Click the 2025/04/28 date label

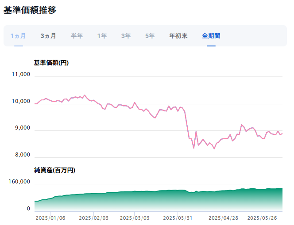coord(223,218)
